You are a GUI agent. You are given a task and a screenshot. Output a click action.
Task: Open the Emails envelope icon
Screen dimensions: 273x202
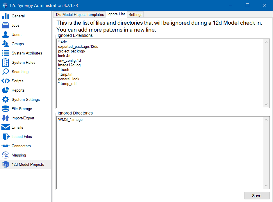6,127
